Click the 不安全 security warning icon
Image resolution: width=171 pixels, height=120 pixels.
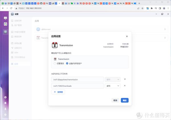16,8
